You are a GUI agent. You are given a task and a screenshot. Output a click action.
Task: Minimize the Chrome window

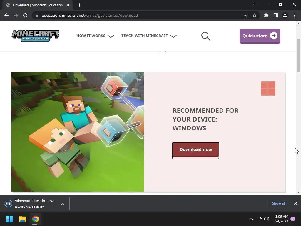(x=267, y=4)
